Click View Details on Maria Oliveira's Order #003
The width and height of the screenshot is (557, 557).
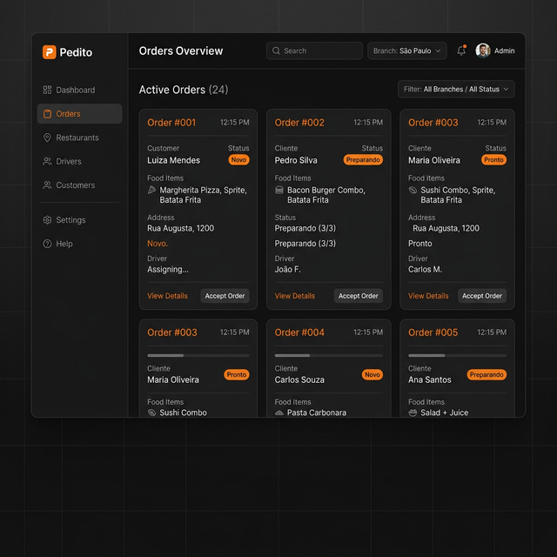click(x=428, y=296)
